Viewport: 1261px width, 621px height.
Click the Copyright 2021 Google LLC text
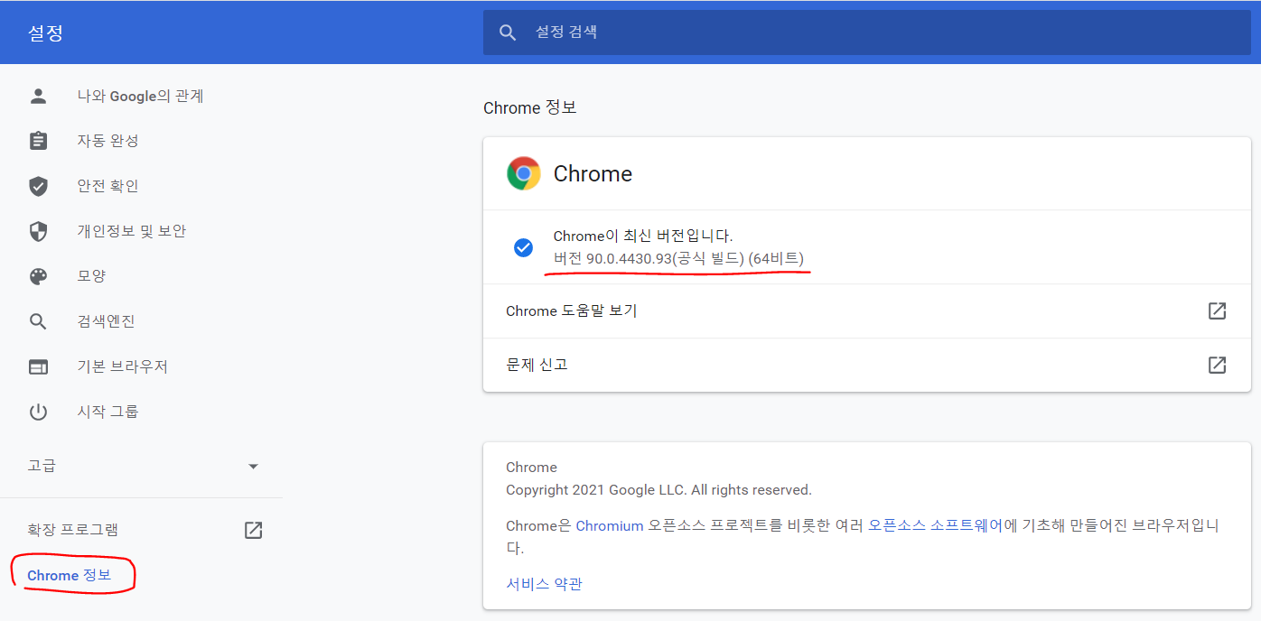(659, 490)
